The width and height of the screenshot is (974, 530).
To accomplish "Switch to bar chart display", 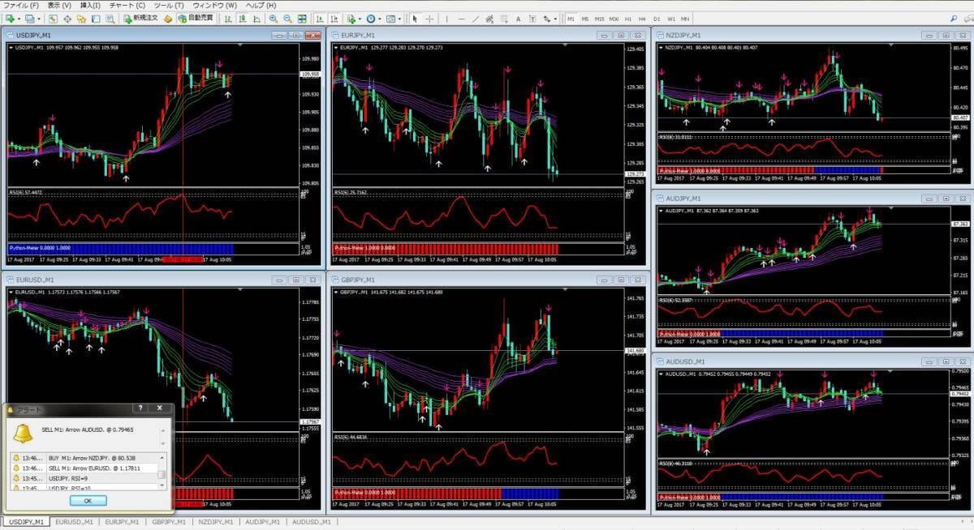I will (x=226, y=19).
